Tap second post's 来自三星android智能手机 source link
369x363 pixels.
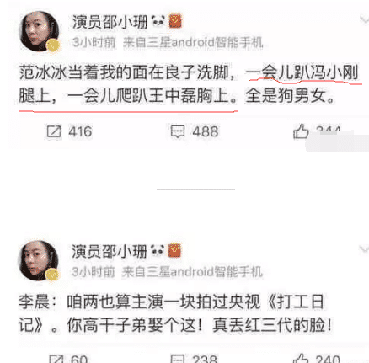click(192, 272)
